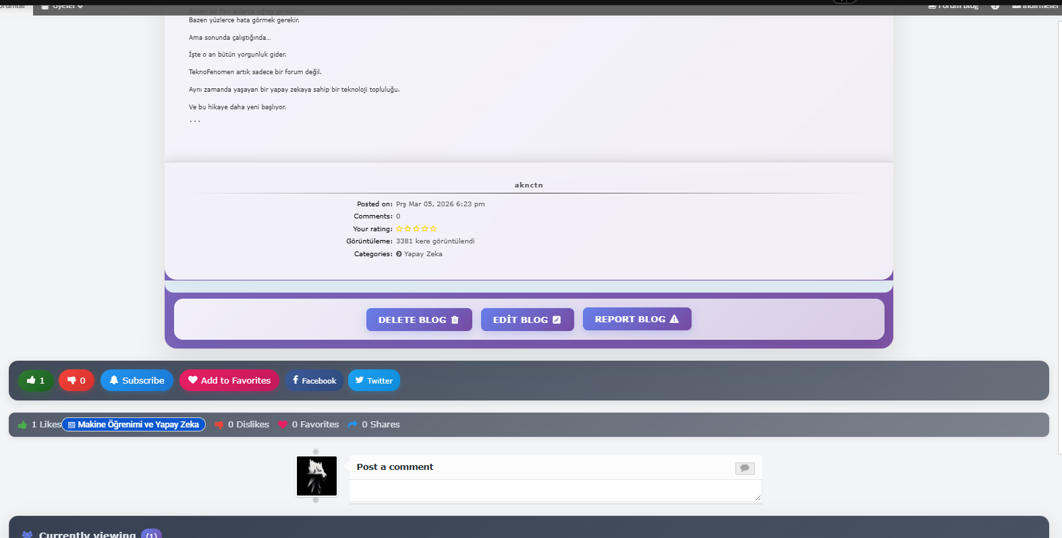Open the EDİT BLOG button

click(527, 320)
